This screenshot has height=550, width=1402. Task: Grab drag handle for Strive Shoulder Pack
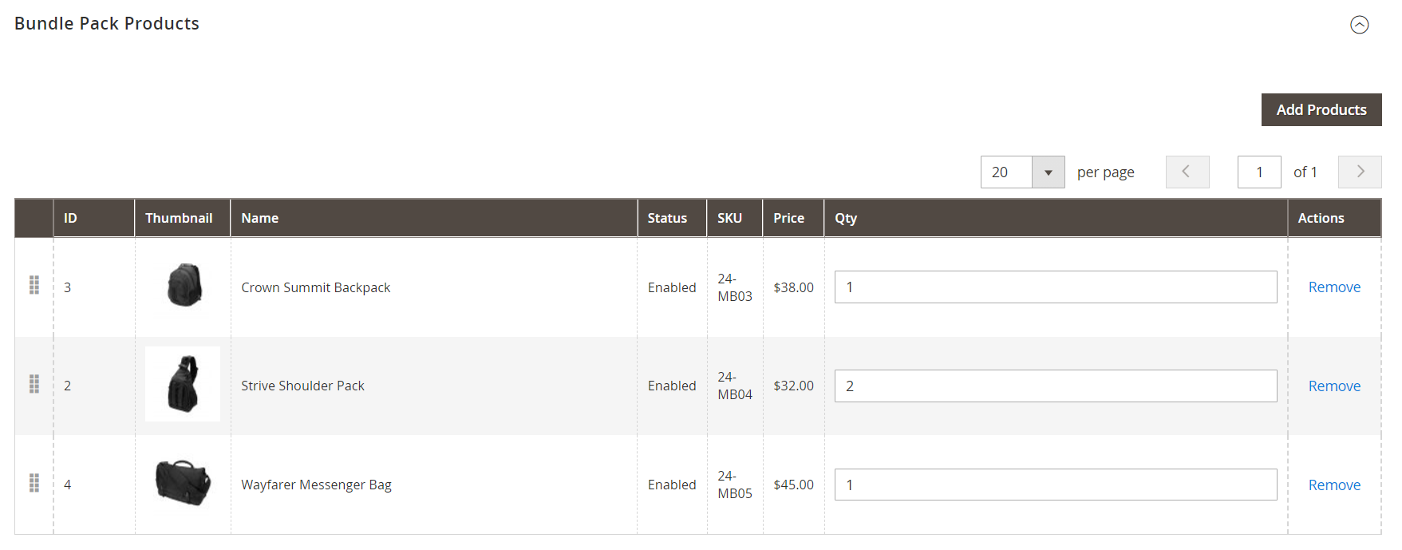[34, 385]
